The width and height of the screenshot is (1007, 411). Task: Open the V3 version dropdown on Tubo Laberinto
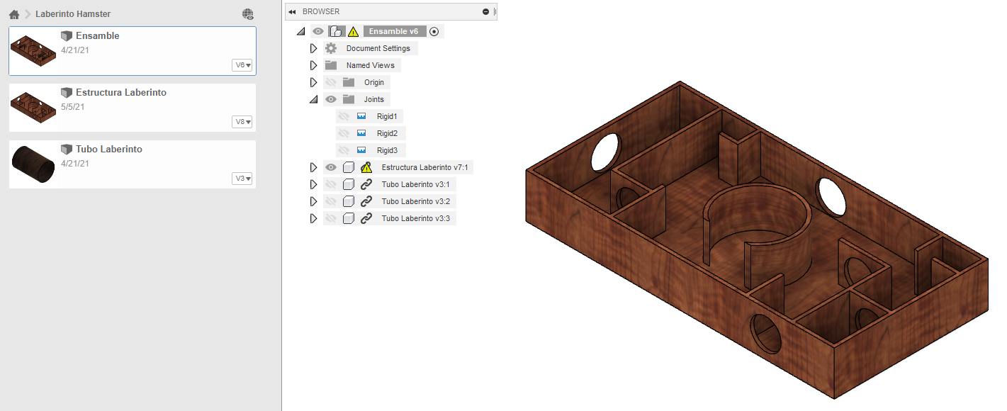242,179
